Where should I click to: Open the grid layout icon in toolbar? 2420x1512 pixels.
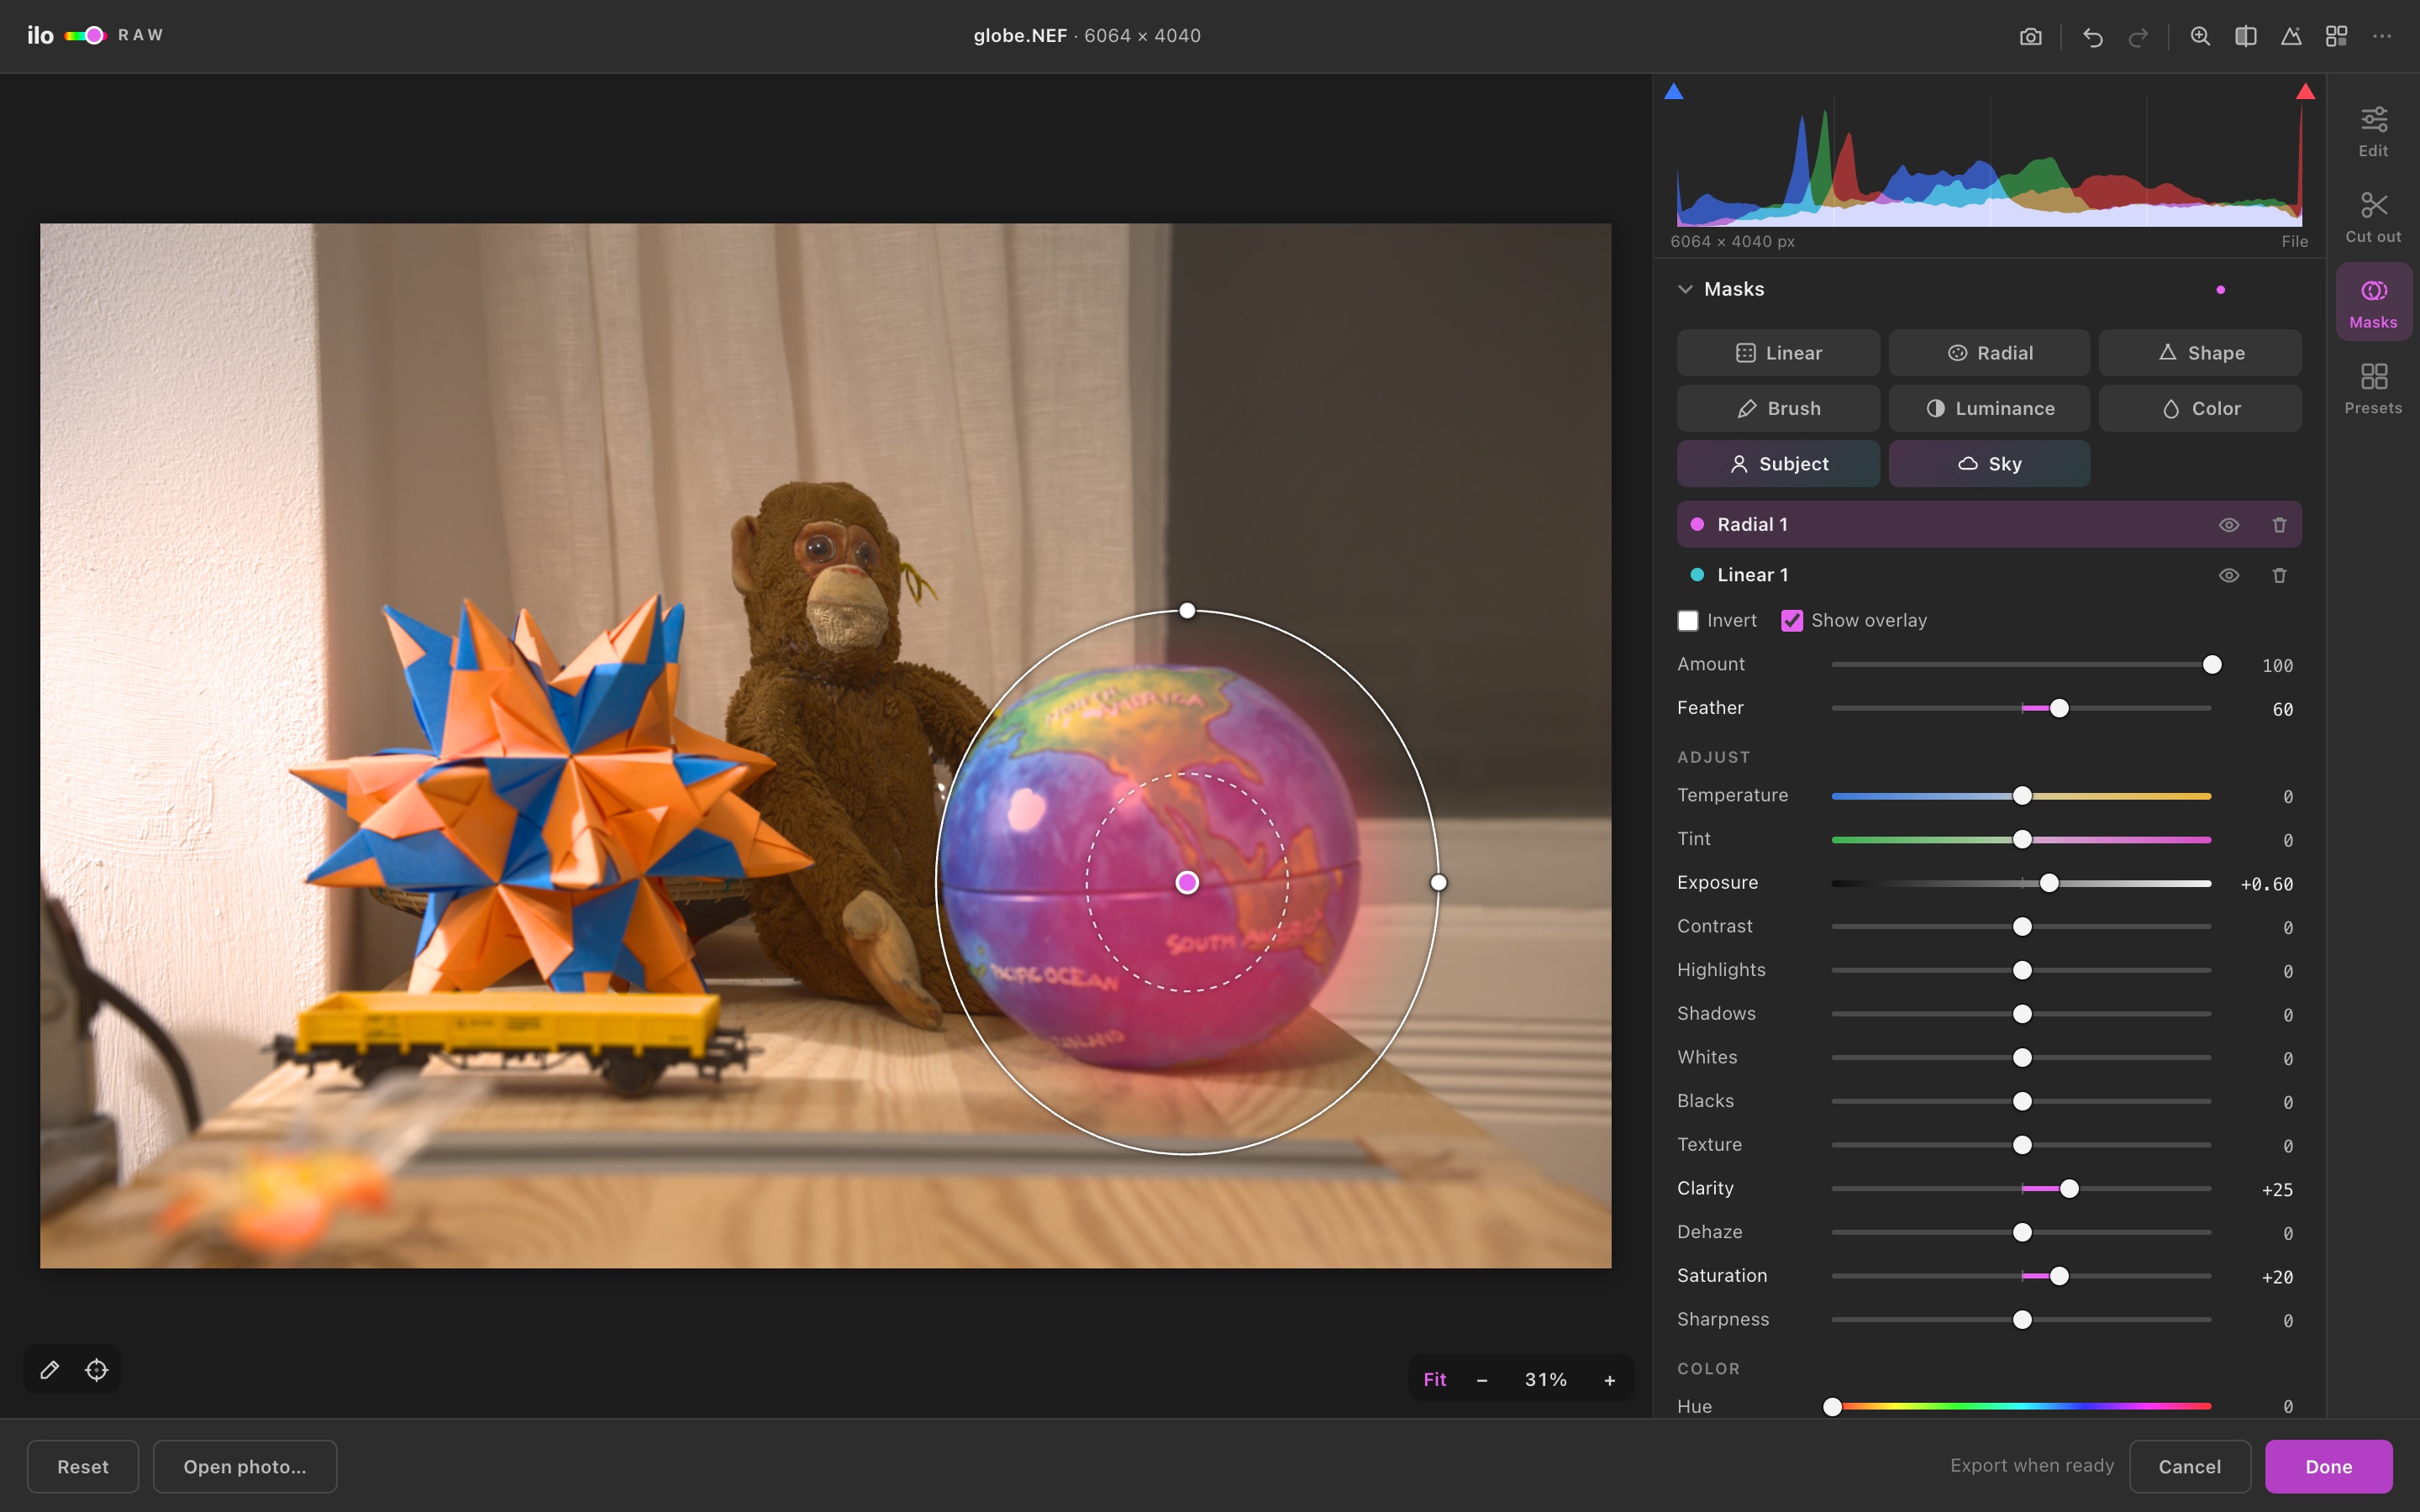pos(2336,37)
